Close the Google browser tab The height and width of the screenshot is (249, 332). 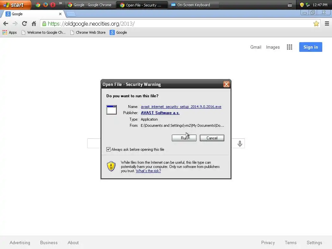point(60,14)
